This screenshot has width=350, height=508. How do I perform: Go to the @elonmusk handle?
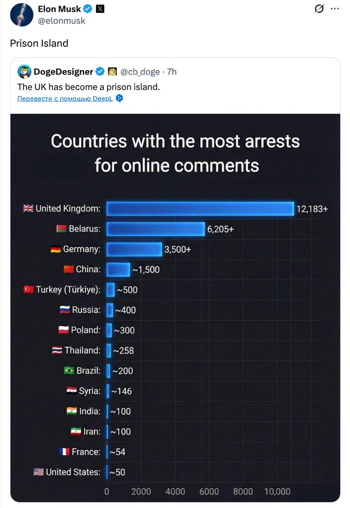pyautogui.click(x=61, y=21)
